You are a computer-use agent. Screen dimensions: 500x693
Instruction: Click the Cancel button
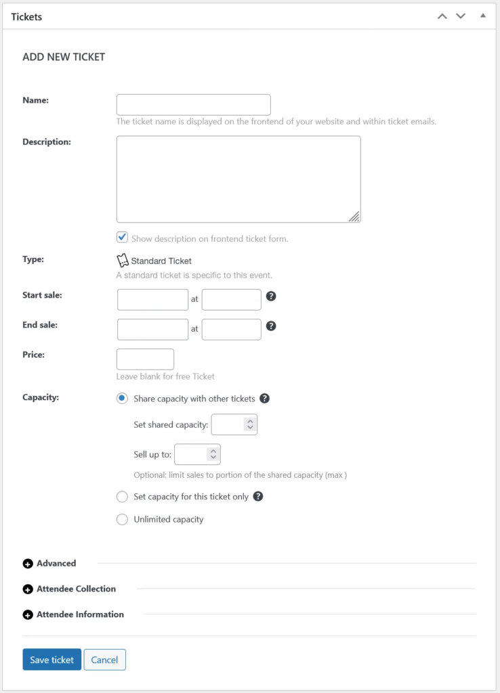click(x=104, y=659)
